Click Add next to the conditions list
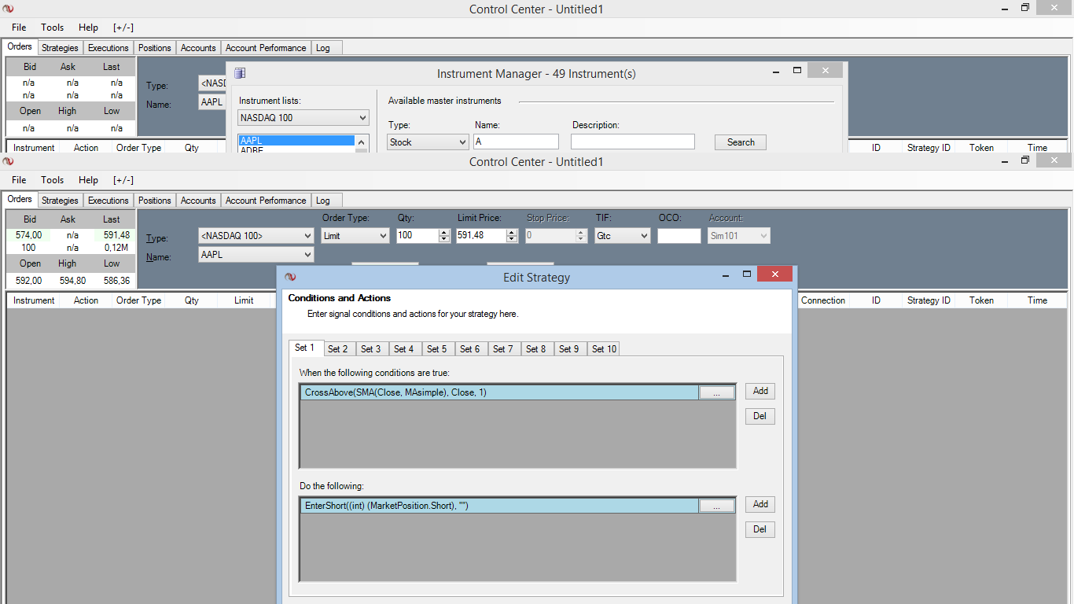 coord(760,391)
